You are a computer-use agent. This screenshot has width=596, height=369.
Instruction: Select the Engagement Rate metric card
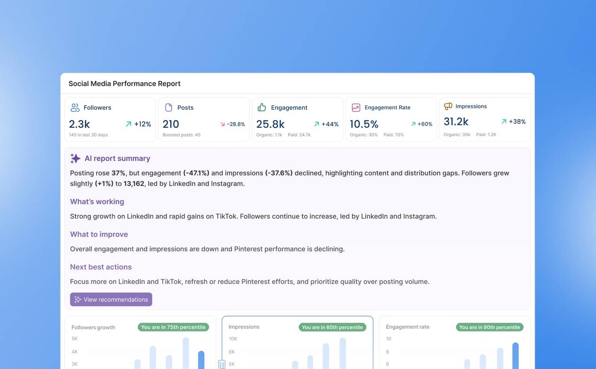pos(391,120)
